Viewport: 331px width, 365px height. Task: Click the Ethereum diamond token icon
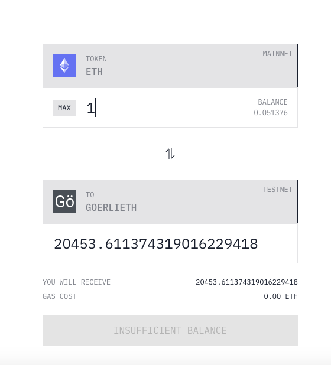(64, 66)
